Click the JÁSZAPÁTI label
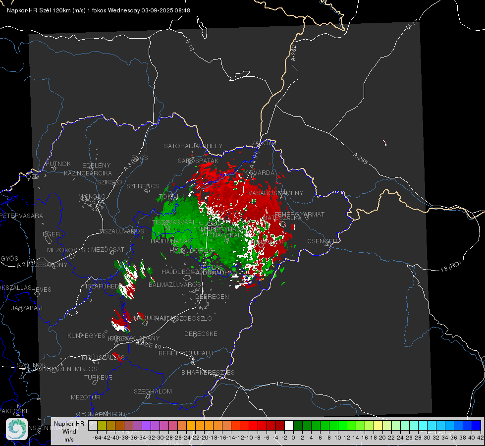This screenshot has width=485, height=446. 27,308
